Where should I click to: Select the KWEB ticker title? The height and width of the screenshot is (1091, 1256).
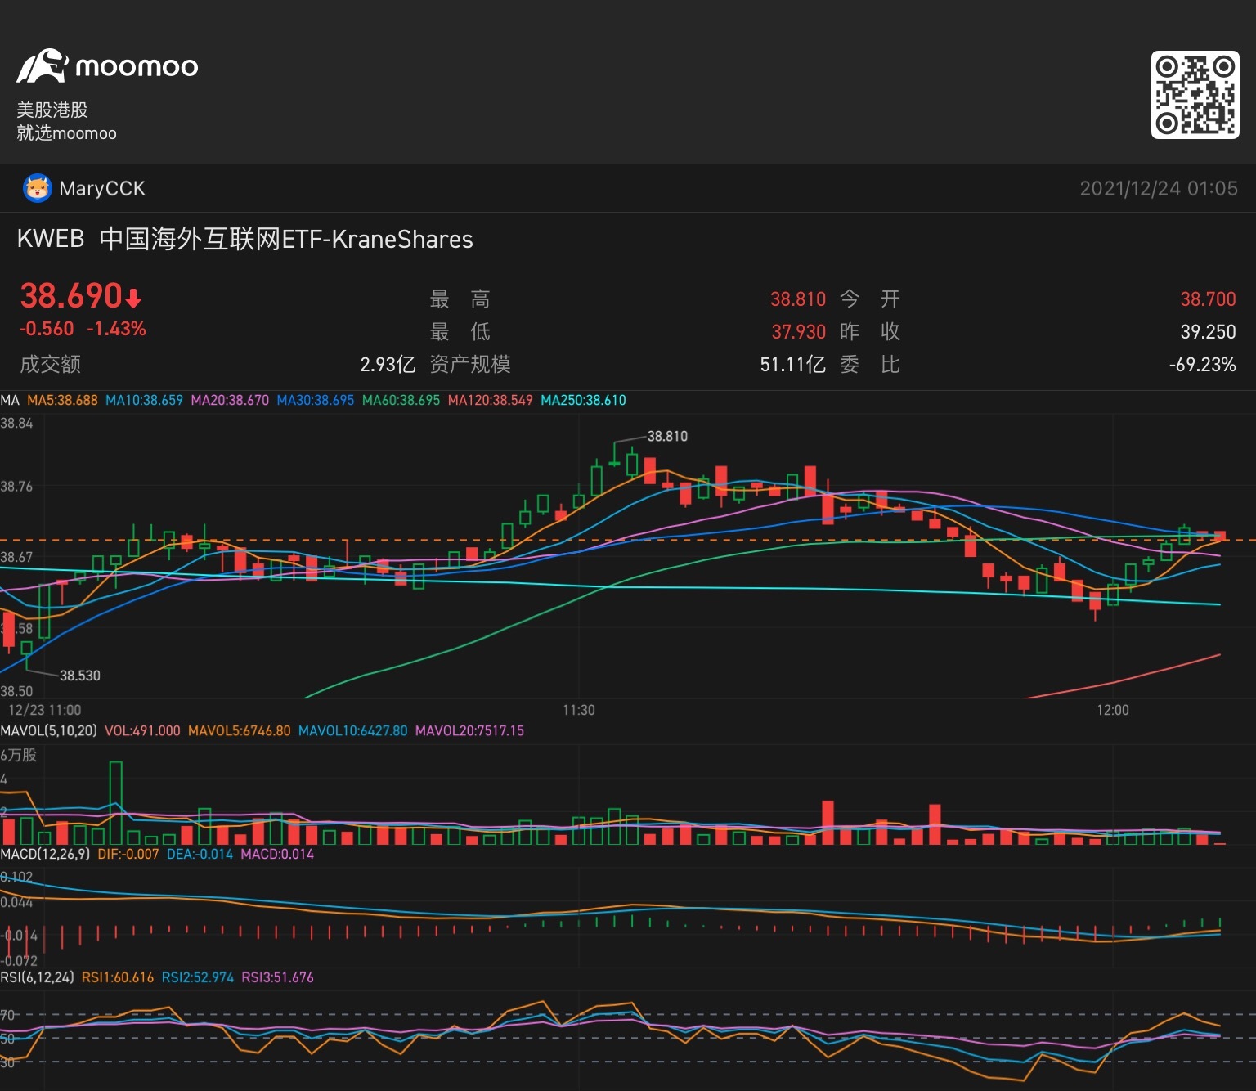pos(50,239)
